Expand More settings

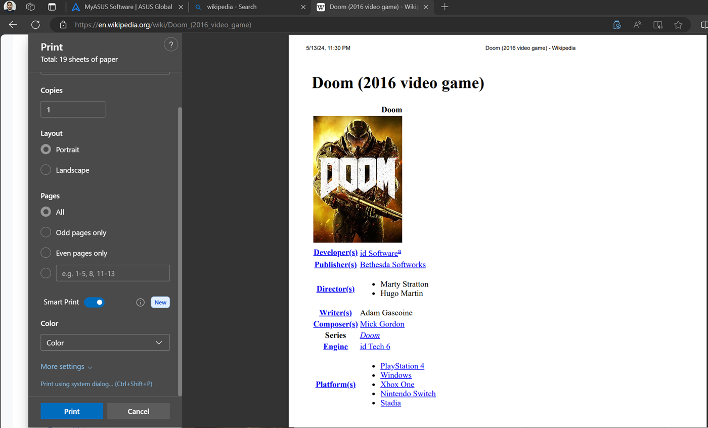click(67, 366)
